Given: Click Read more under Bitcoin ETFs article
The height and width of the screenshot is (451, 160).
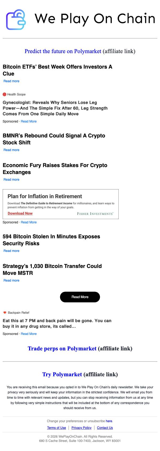Looking at the screenshot, I should point(11,81).
